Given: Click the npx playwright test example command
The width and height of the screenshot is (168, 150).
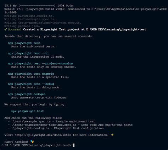Looking at the screenshot, I should 31,74.
